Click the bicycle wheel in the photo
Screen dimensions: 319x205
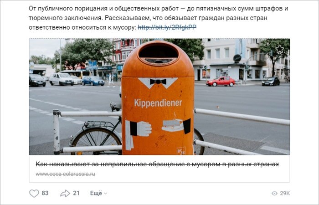[x=96, y=141]
